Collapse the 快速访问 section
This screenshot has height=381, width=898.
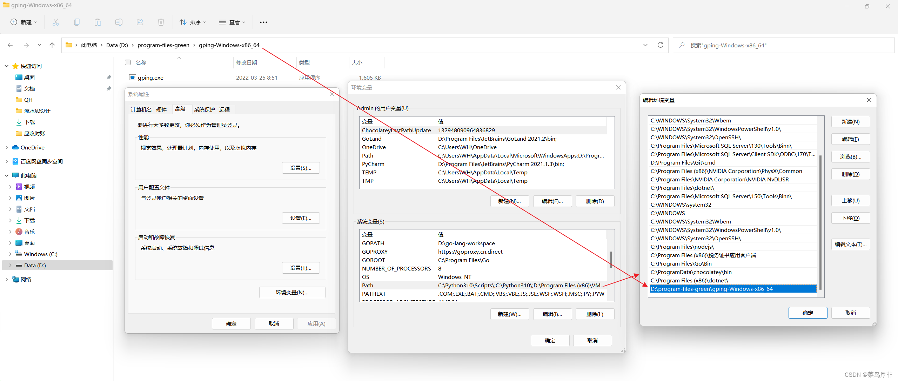(7, 66)
